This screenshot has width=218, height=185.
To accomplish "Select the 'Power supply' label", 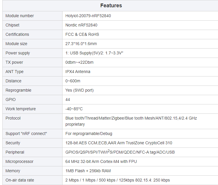I will coord(18,53).
